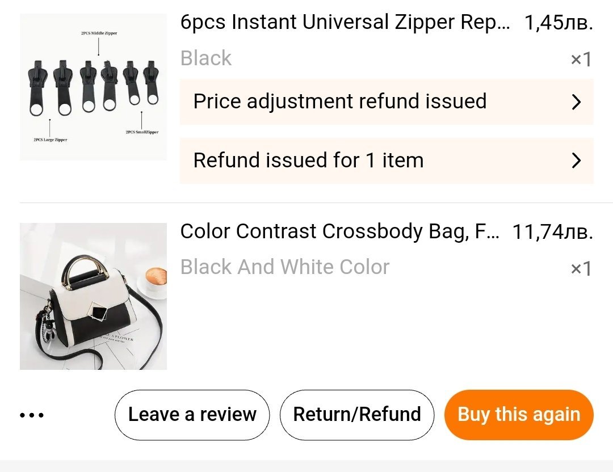Viewport: 613px width, 472px height.
Task: Expand the Refund issued for 1 item chevron
Action: (x=576, y=161)
